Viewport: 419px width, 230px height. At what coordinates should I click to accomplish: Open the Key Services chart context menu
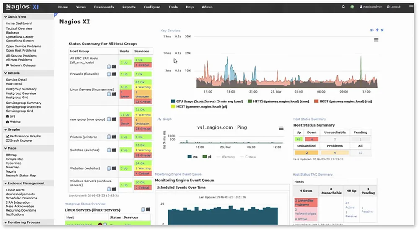point(376,40)
